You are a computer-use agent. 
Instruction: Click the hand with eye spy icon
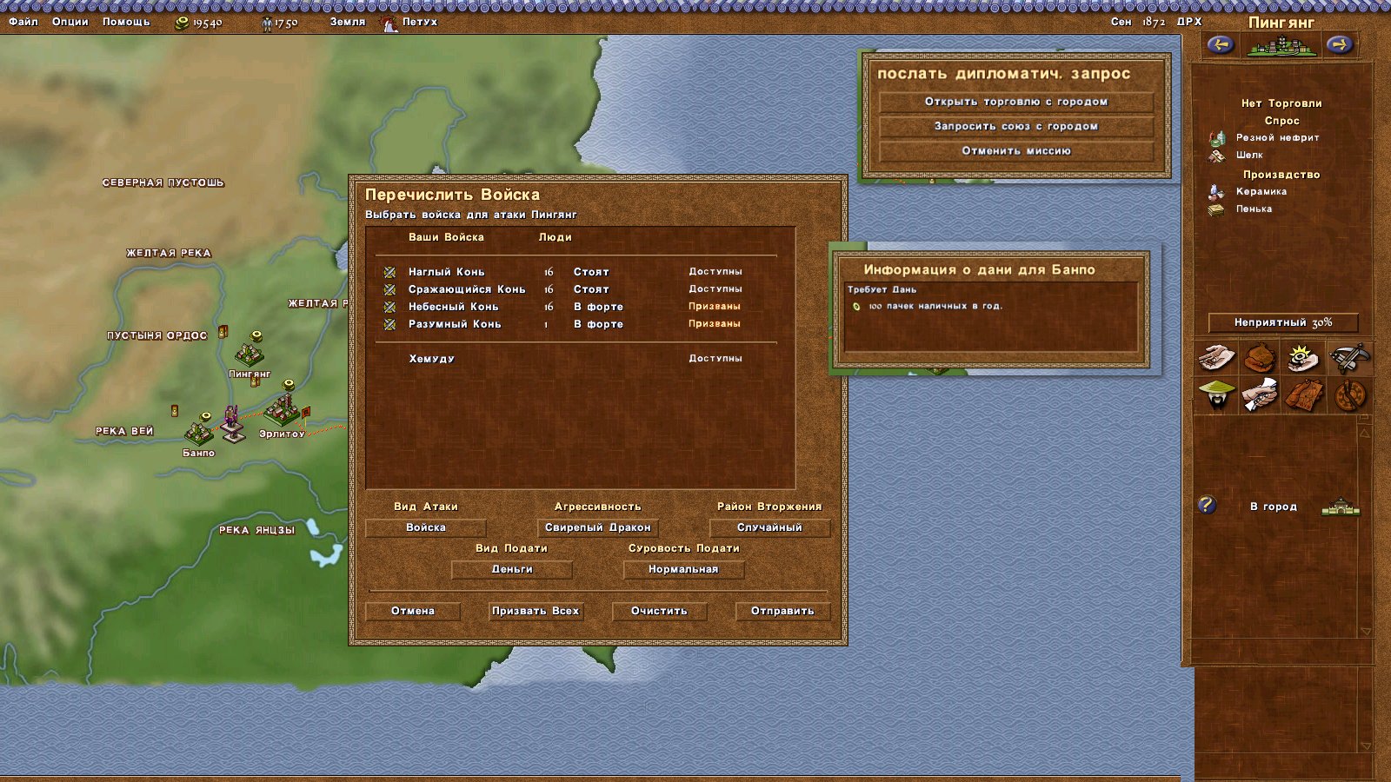tap(1303, 357)
